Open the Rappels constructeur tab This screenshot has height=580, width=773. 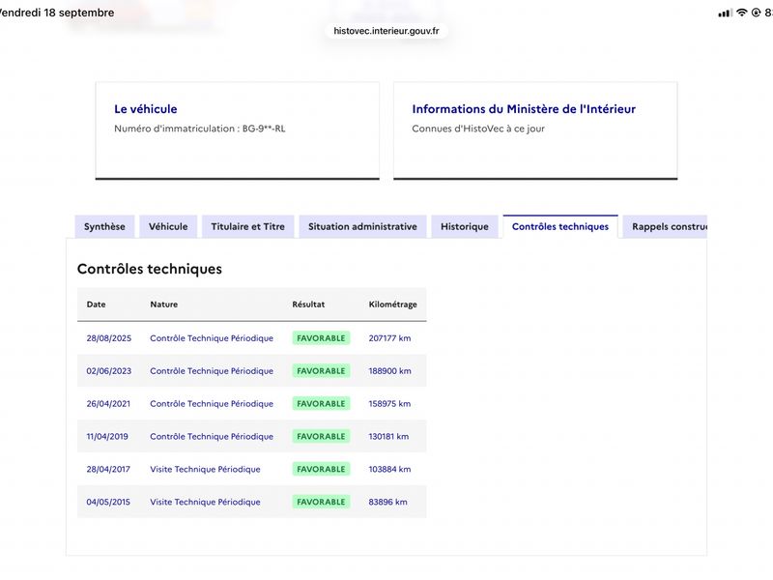click(x=666, y=227)
